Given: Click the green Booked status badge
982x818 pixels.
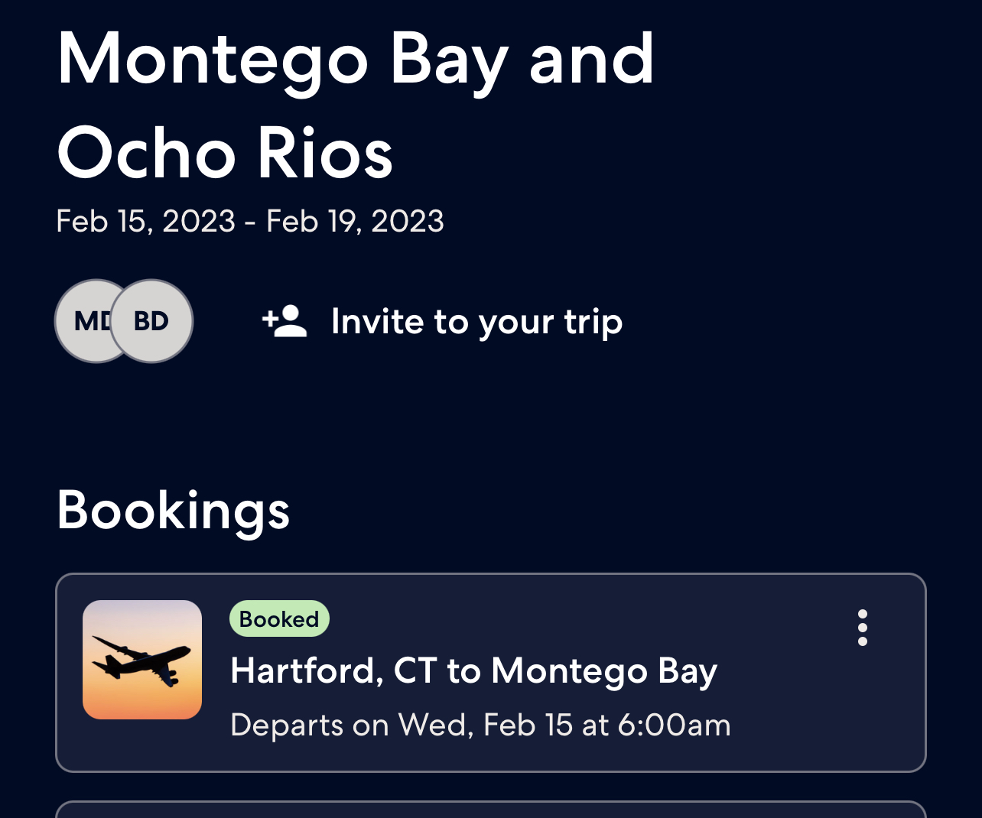Looking at the screenshot, I should (279, 618).
